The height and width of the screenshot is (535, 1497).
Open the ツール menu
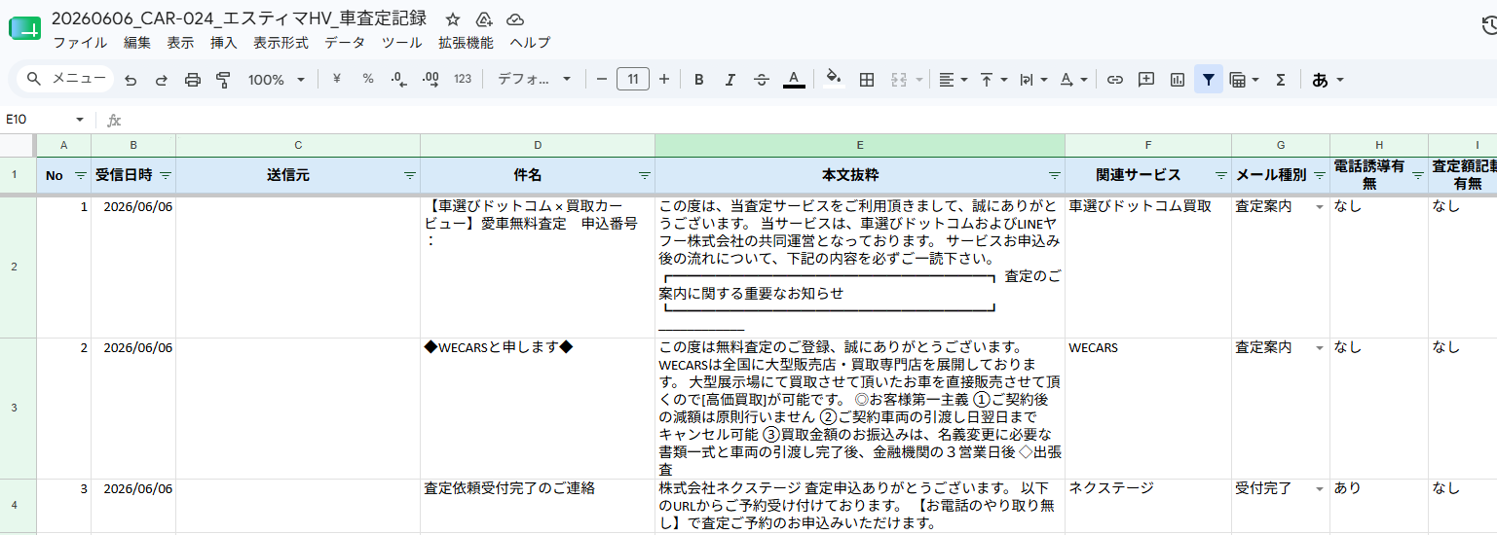(402, 43)
